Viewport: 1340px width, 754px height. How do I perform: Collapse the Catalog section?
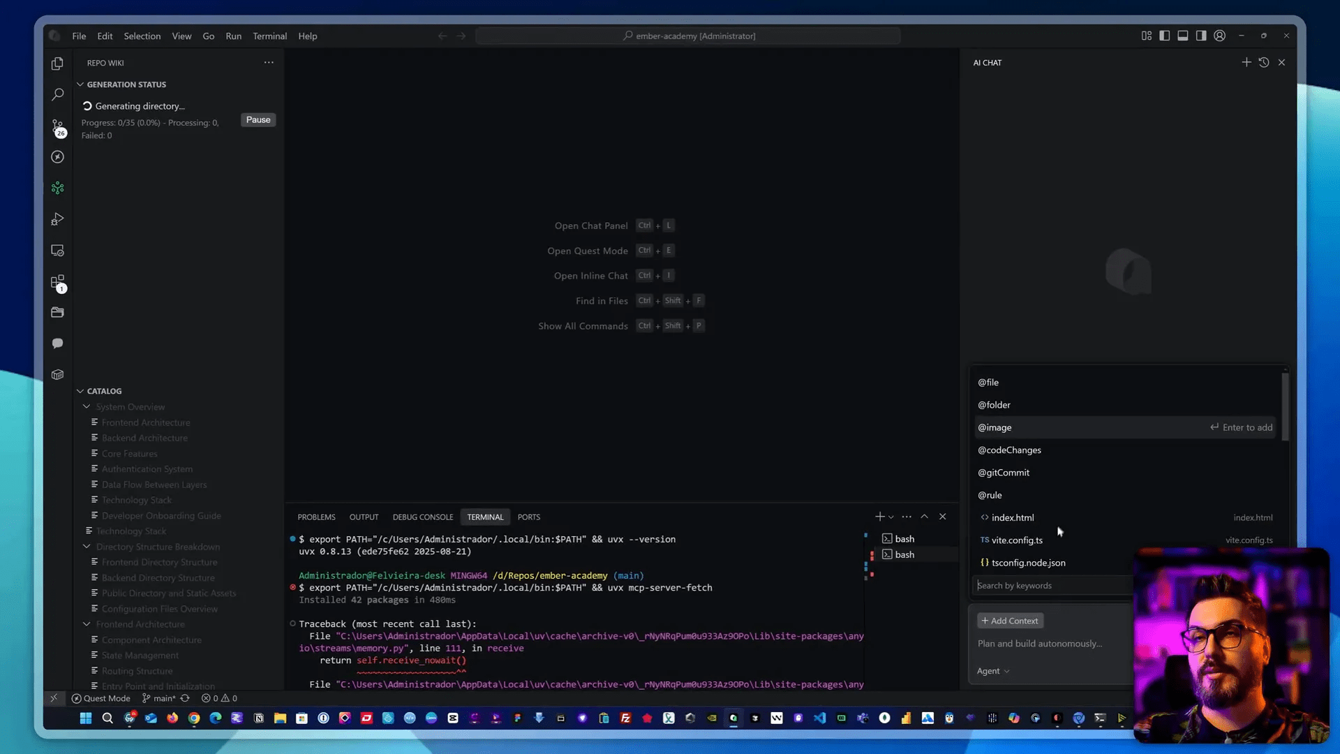[x=100, y=391]
